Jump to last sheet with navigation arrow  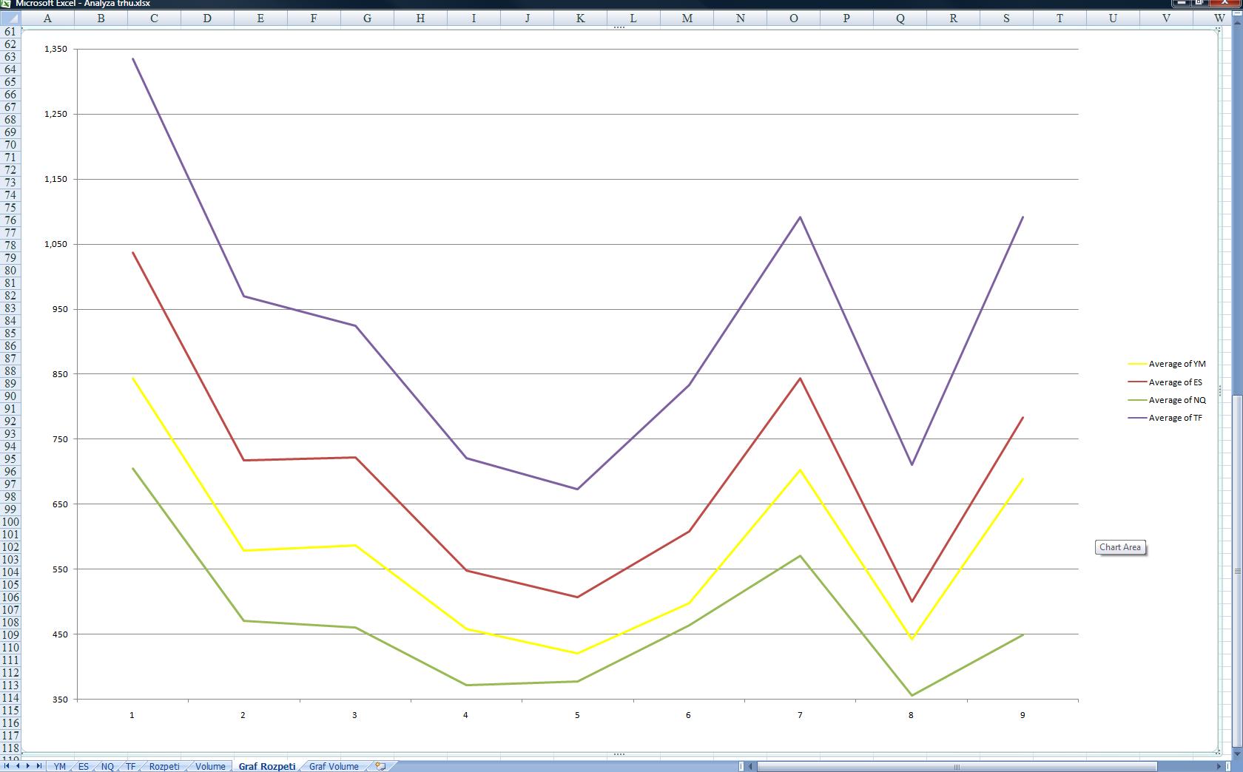click(39, 766)
